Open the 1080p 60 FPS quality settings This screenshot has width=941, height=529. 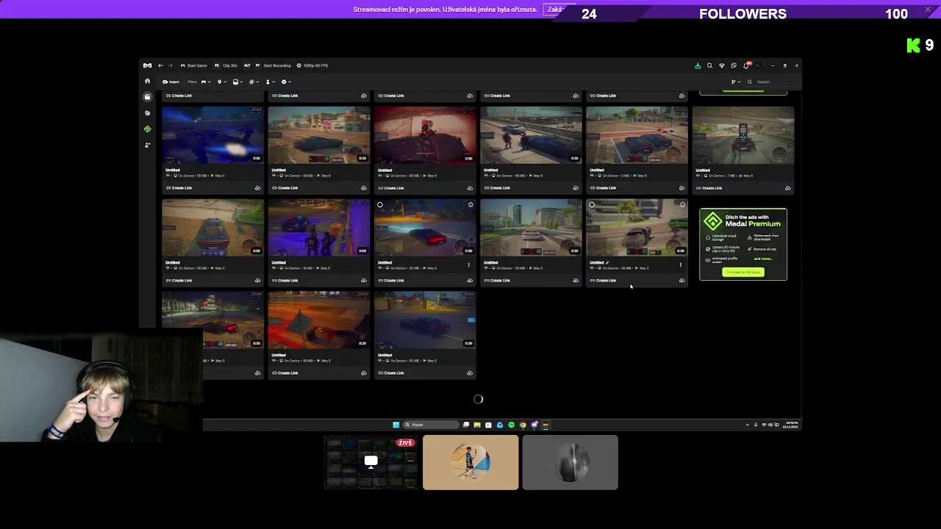(x=312, y=65)
